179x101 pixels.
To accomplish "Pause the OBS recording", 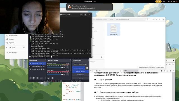I will (87, 68).
